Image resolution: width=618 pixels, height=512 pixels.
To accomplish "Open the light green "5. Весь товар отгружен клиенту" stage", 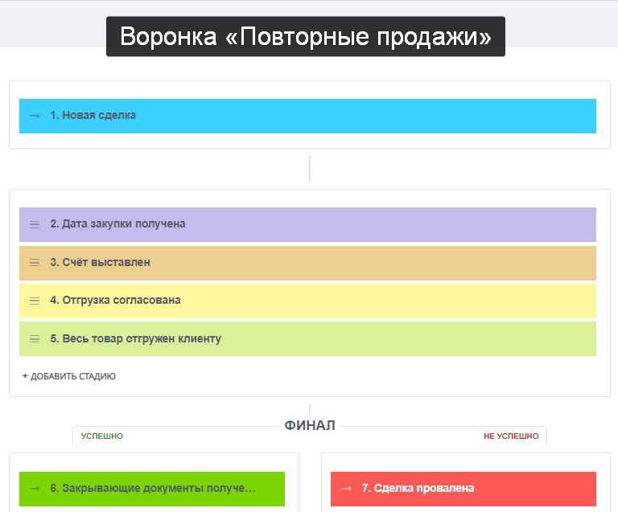I will pyautogui.click(x=308, y=339).
